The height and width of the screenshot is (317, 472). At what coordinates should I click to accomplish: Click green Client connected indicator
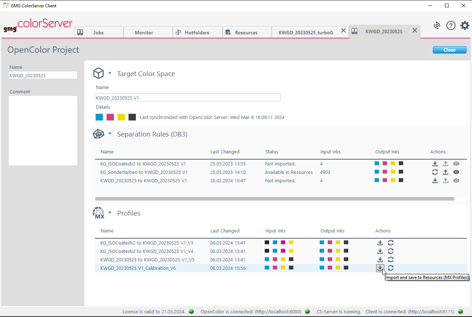coord(460,312)
